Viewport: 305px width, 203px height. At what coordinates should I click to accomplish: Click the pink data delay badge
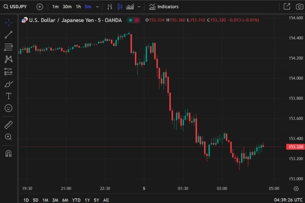pos(137,20)
